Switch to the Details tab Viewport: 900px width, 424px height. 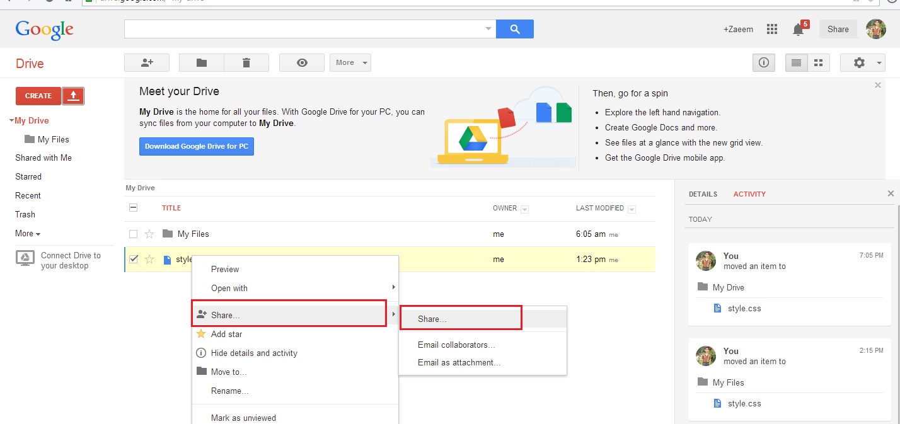703,194
